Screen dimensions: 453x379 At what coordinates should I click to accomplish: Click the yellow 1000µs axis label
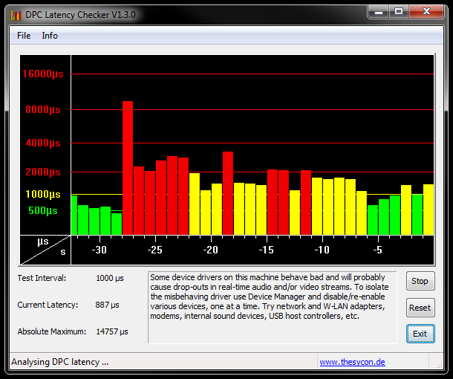43,194
